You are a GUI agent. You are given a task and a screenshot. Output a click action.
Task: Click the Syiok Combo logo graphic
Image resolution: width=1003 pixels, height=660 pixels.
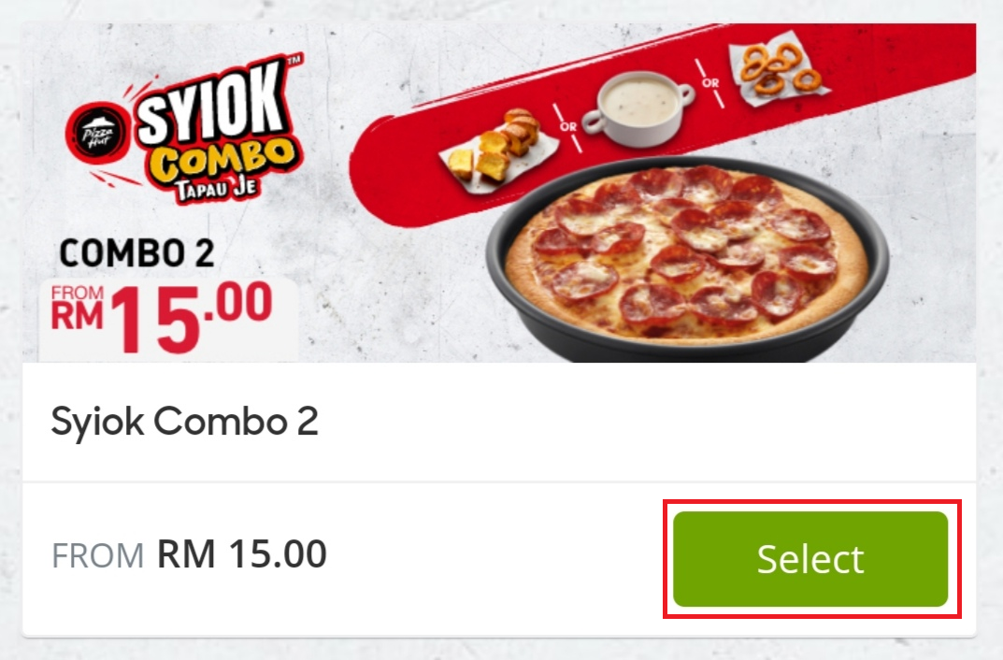(185, 129)
